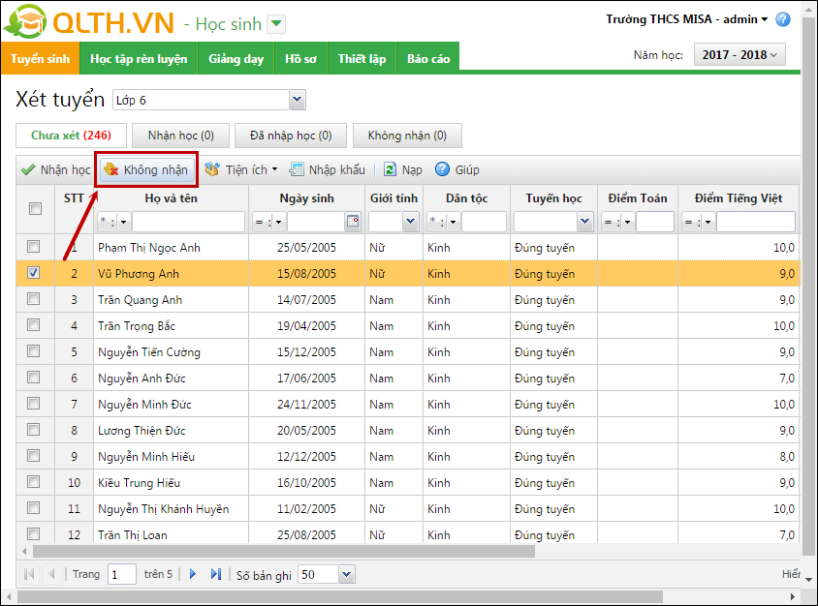Open the Năm học 2017 - 2018 dropdown

[x=739, y=55]
